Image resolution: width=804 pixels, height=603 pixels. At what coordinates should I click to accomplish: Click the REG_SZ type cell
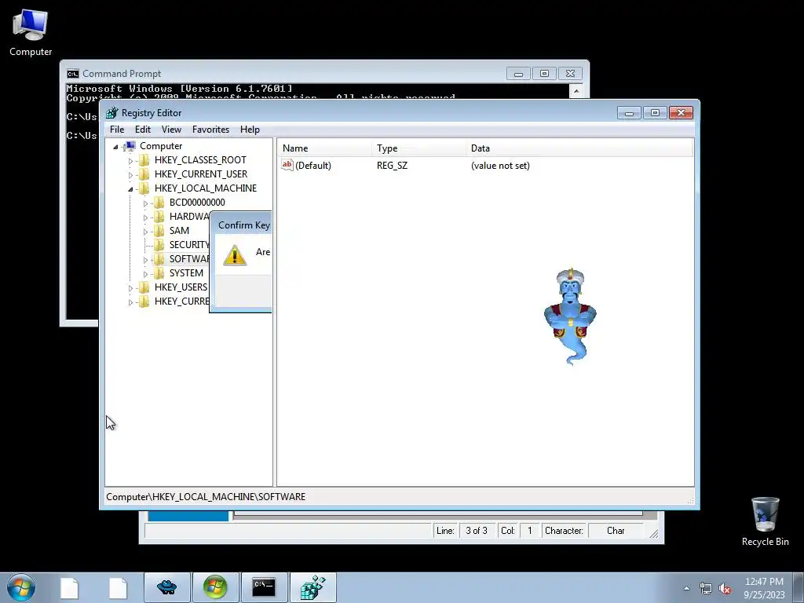pos(393,166)
